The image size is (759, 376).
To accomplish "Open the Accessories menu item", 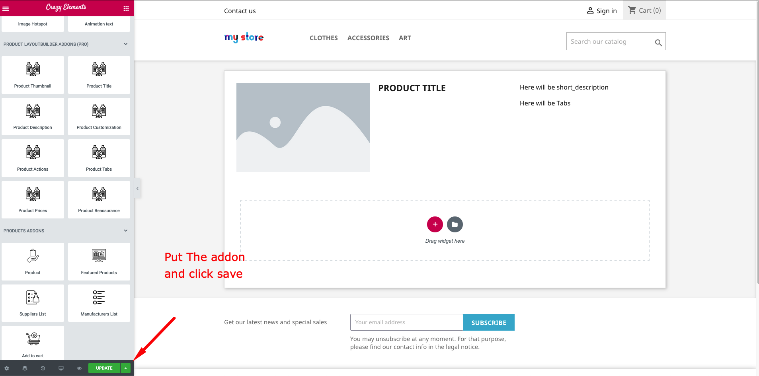I will click(x=368, y=38).
